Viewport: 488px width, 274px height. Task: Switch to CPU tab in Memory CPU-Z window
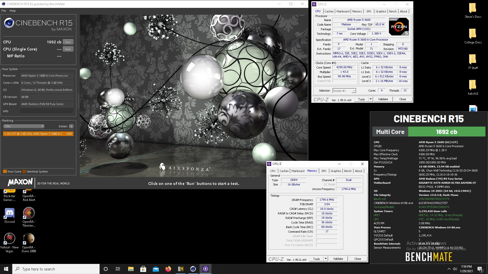[273, 171]
